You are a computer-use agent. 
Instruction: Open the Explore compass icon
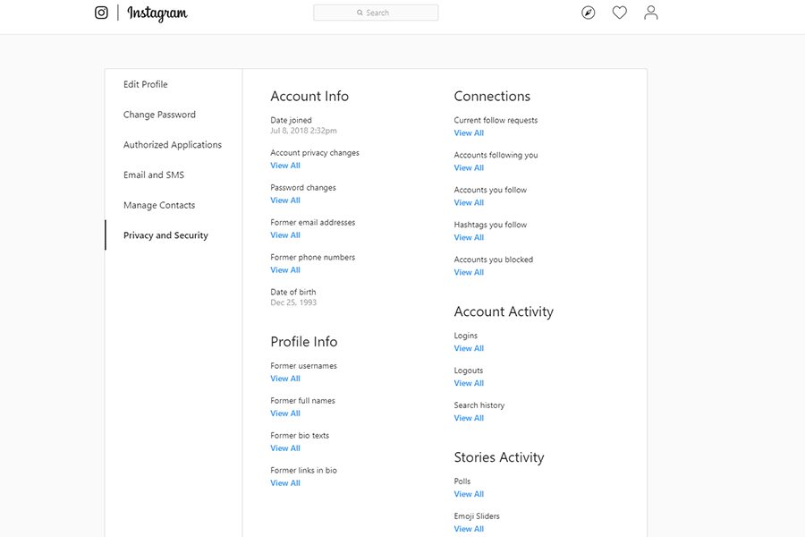coord(588,13)
